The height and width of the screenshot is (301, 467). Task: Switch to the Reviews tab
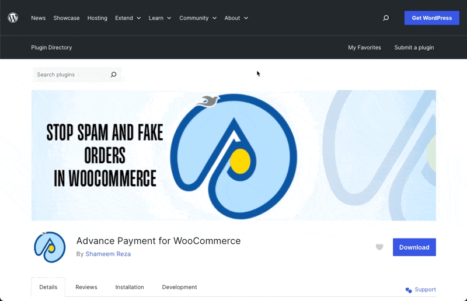pos(86,287)
